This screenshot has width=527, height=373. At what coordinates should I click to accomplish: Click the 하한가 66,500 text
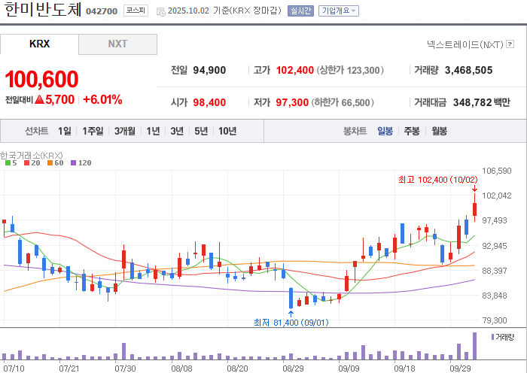343,102
